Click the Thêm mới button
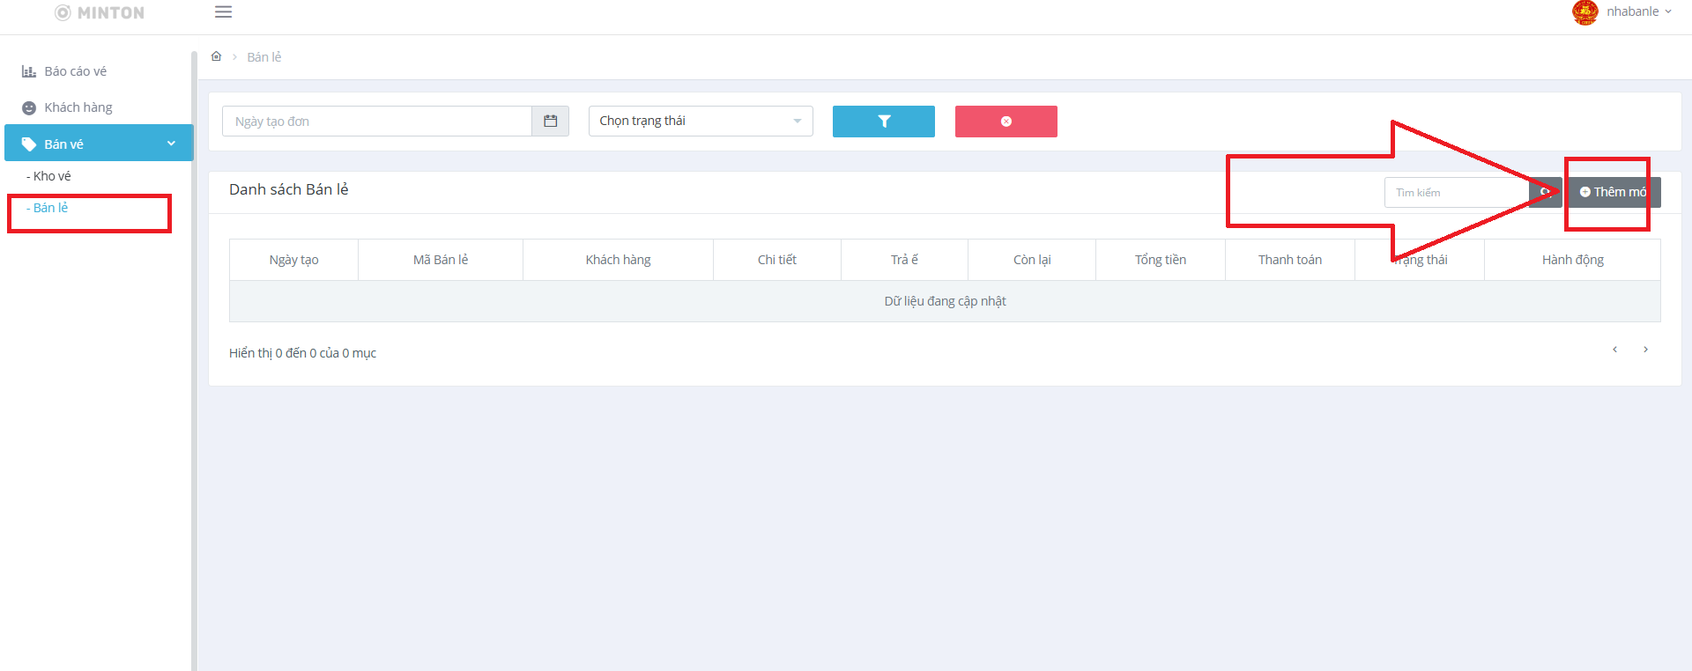 coord(1613,192)
